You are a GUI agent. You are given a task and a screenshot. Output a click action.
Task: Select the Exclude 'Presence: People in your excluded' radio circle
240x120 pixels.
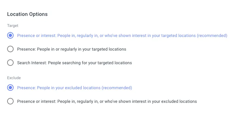coord(10,88)
